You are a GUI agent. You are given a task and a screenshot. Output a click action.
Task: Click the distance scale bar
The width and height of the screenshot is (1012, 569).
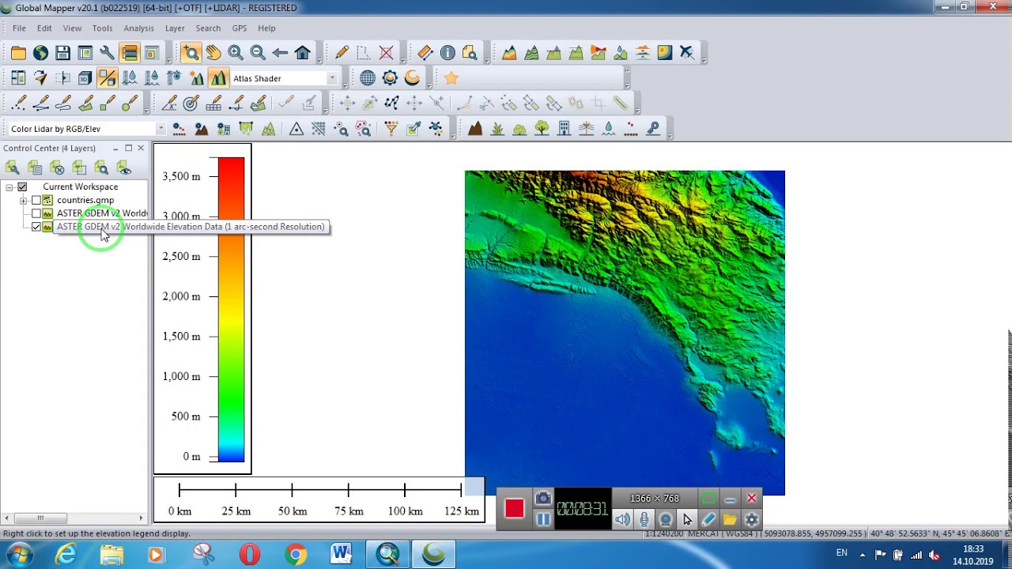[x=319, y=499]
